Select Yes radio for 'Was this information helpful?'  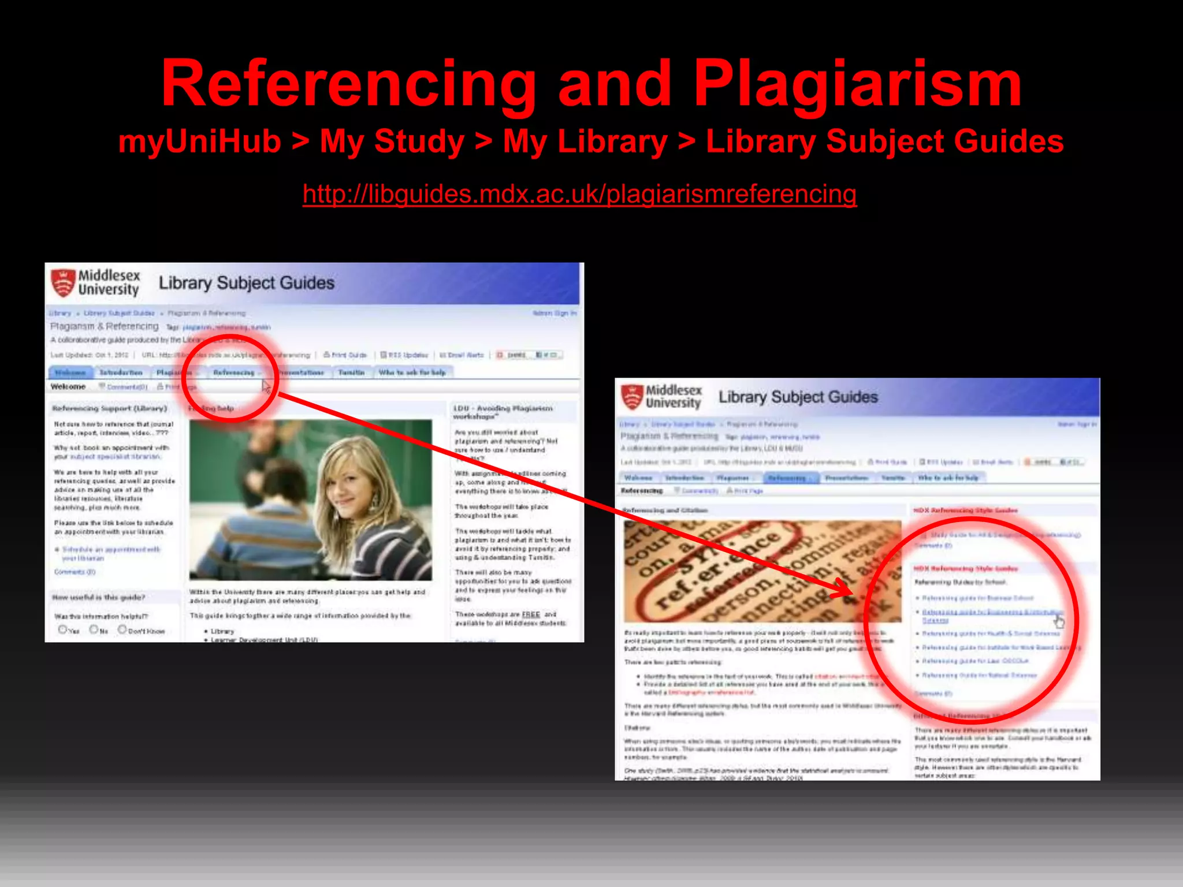pos(62,629)
